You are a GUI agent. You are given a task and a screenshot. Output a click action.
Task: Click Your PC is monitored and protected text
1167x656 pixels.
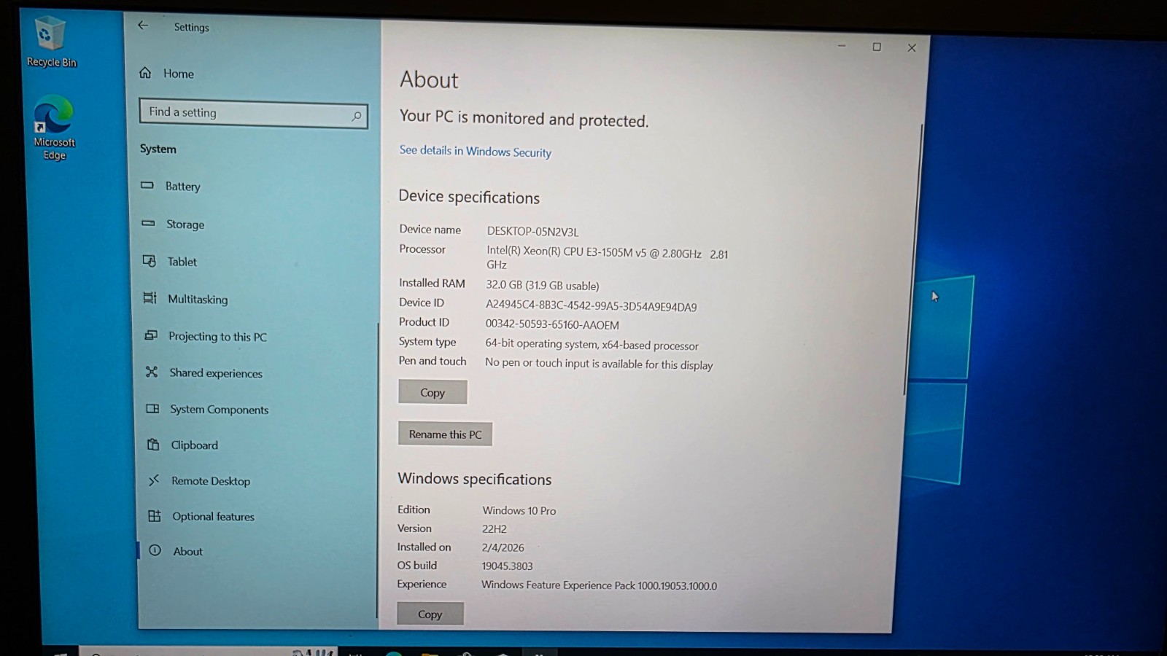[x=524, y=118]
